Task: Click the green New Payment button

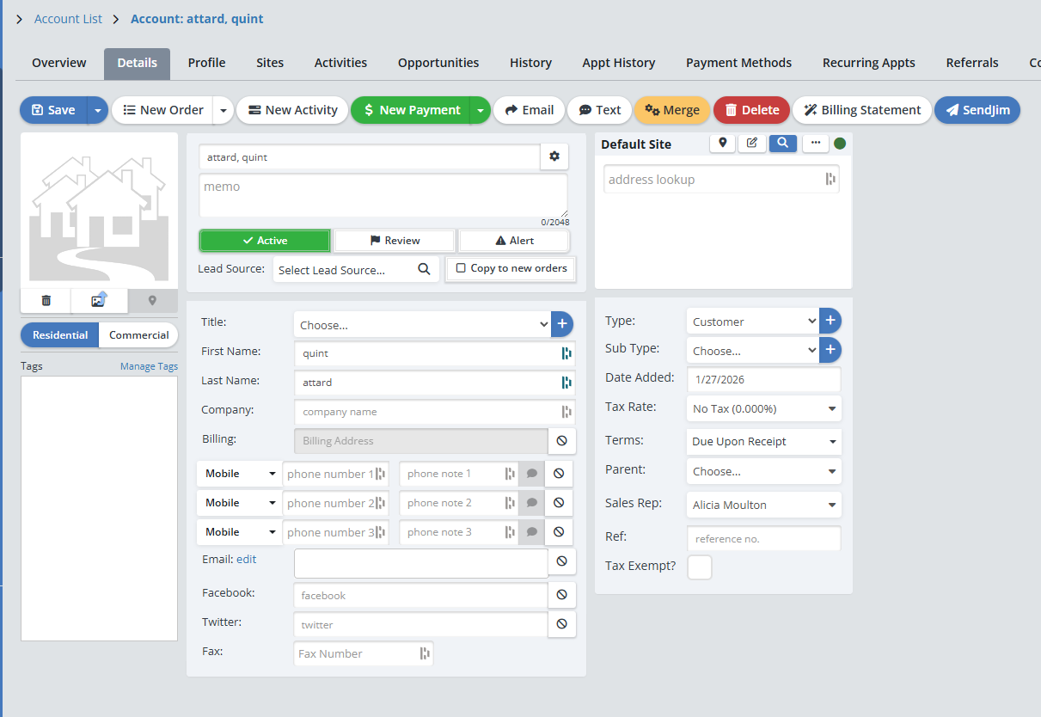Action: click(x=411, y=110)
